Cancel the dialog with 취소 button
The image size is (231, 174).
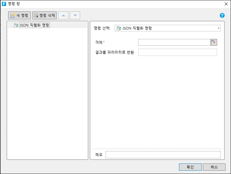click(214, 167)
